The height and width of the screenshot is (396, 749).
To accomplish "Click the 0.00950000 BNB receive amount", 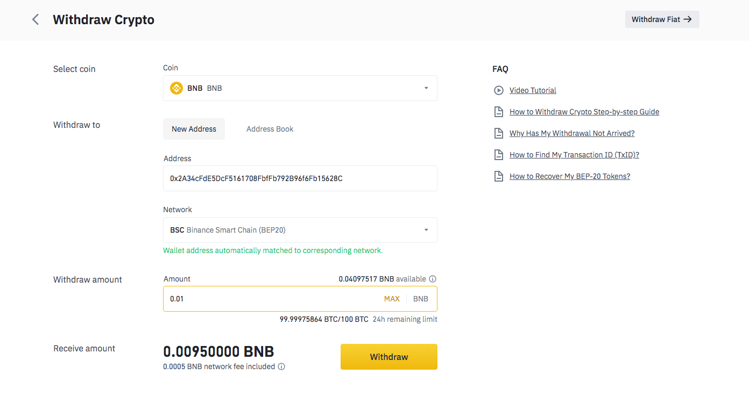I will [x=218, y=352].
